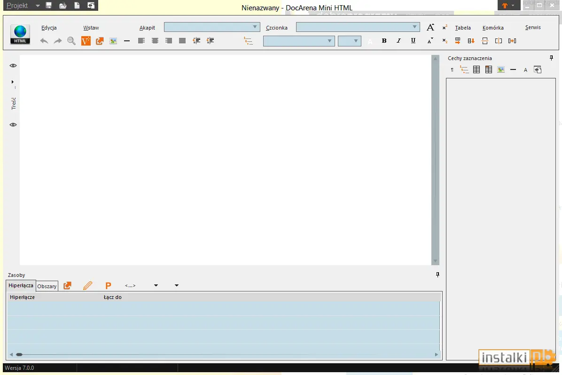Image resolution: width=562 pixels, height=375 pixels.
Task: Toggle underline formatting
Action: coord(413,41)
